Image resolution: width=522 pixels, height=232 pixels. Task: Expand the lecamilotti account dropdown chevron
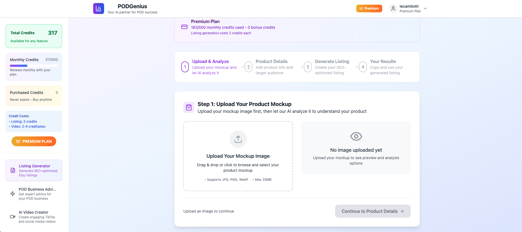425,8
